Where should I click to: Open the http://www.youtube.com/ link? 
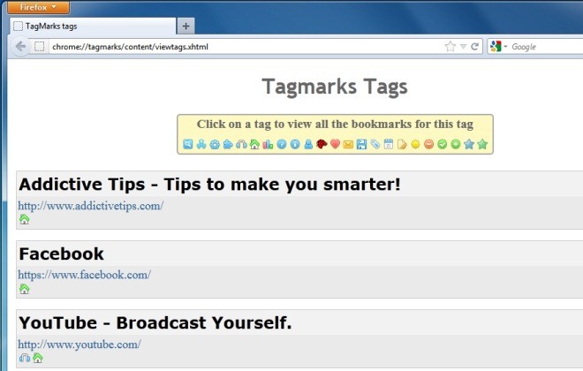(79, 344)
